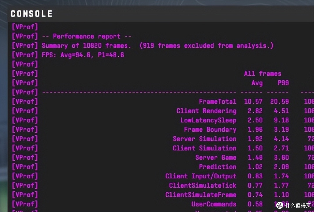Select the Client Input/Output row label

pos(201,176)
